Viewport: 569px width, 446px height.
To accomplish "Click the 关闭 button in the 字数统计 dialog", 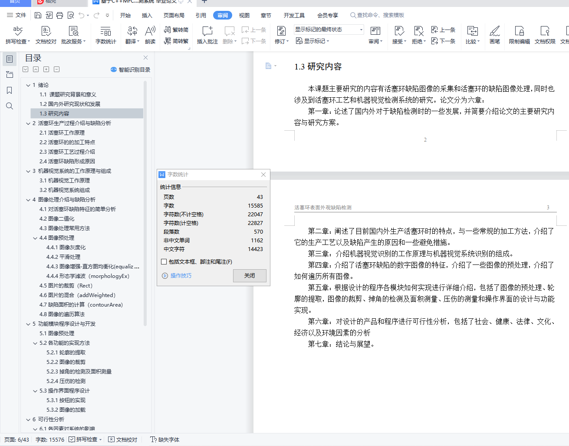I will [x=250, y=276].
